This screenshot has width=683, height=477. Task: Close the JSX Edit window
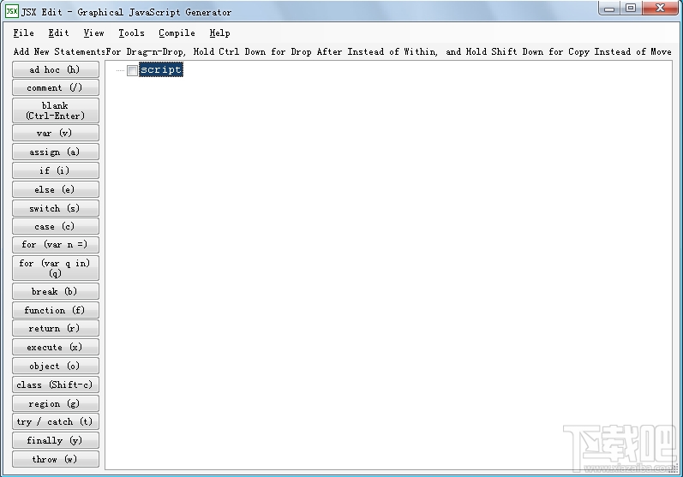click(661, 9)
